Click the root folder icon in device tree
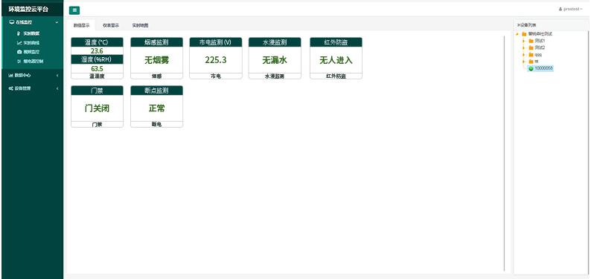This screenshot has height=279, width=594. tap(524, 34)
